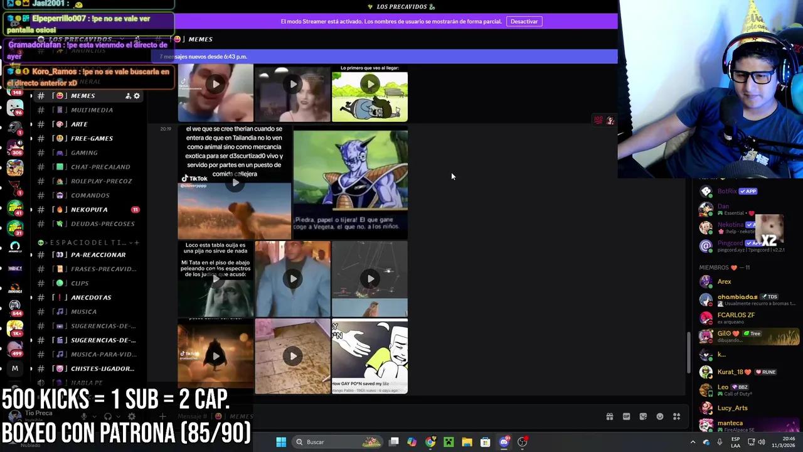Click the Desactivar streamer mode button

(x=524, y=21)
